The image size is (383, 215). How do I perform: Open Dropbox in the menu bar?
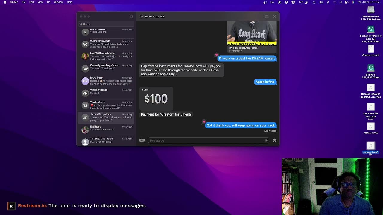click(286, 2)
